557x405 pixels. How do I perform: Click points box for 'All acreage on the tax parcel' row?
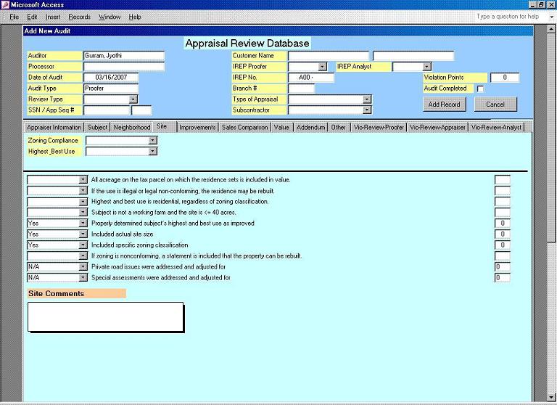[503, 179]
